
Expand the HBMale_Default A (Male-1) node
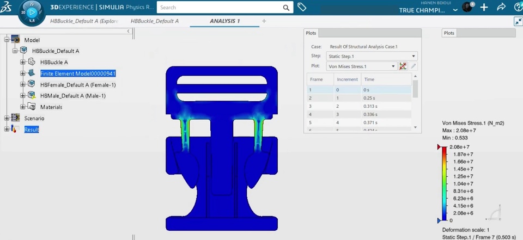(x=23, y=95)
